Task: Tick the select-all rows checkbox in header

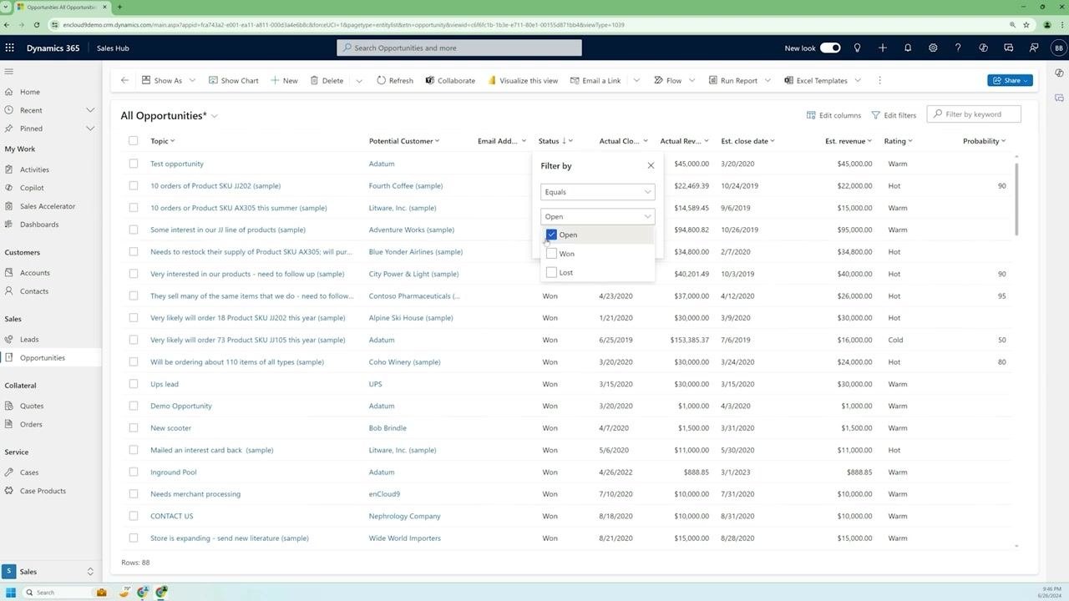Action: (133, 141)
